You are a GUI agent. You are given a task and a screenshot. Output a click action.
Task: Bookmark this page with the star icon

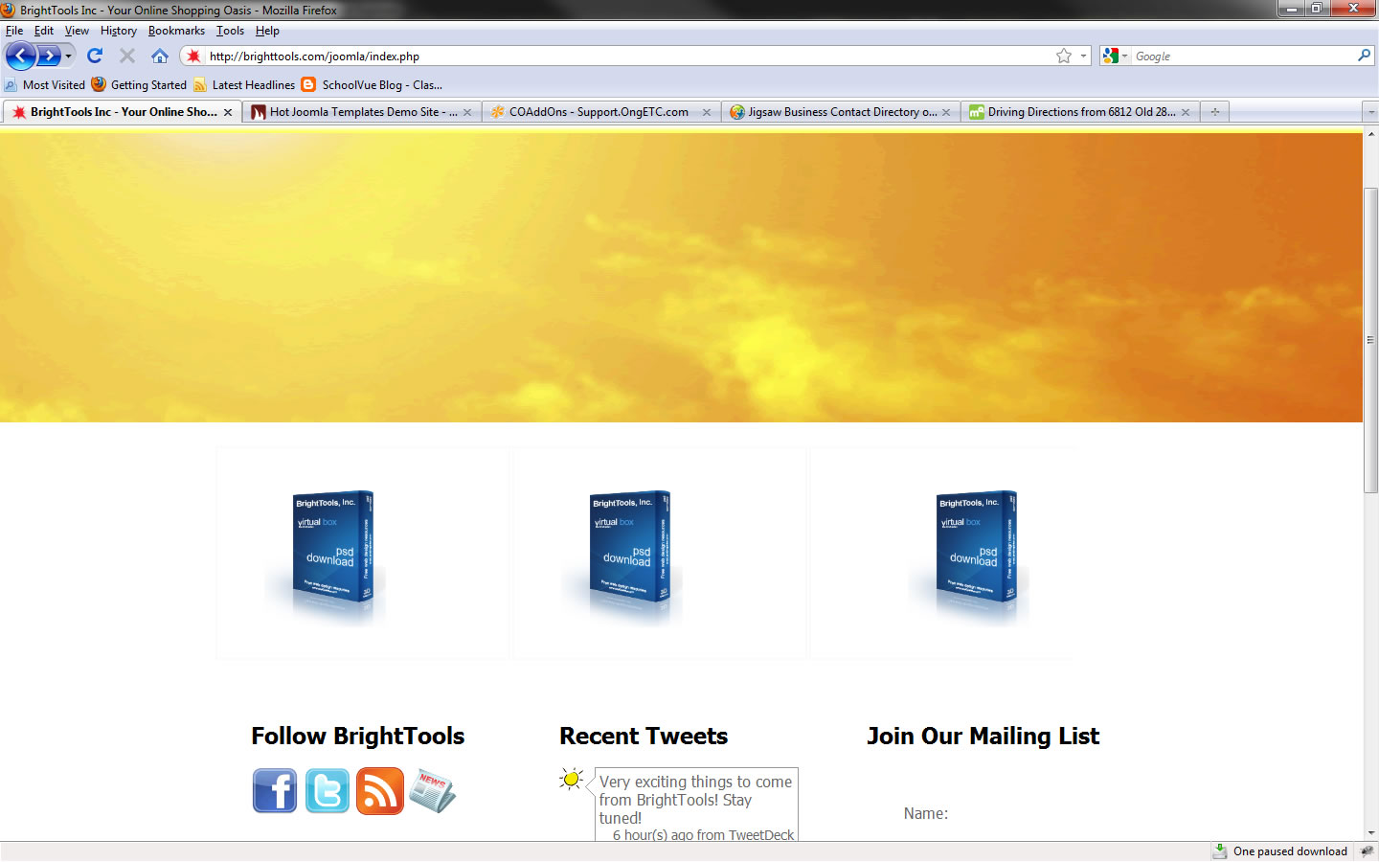[x=1063, y=57]
